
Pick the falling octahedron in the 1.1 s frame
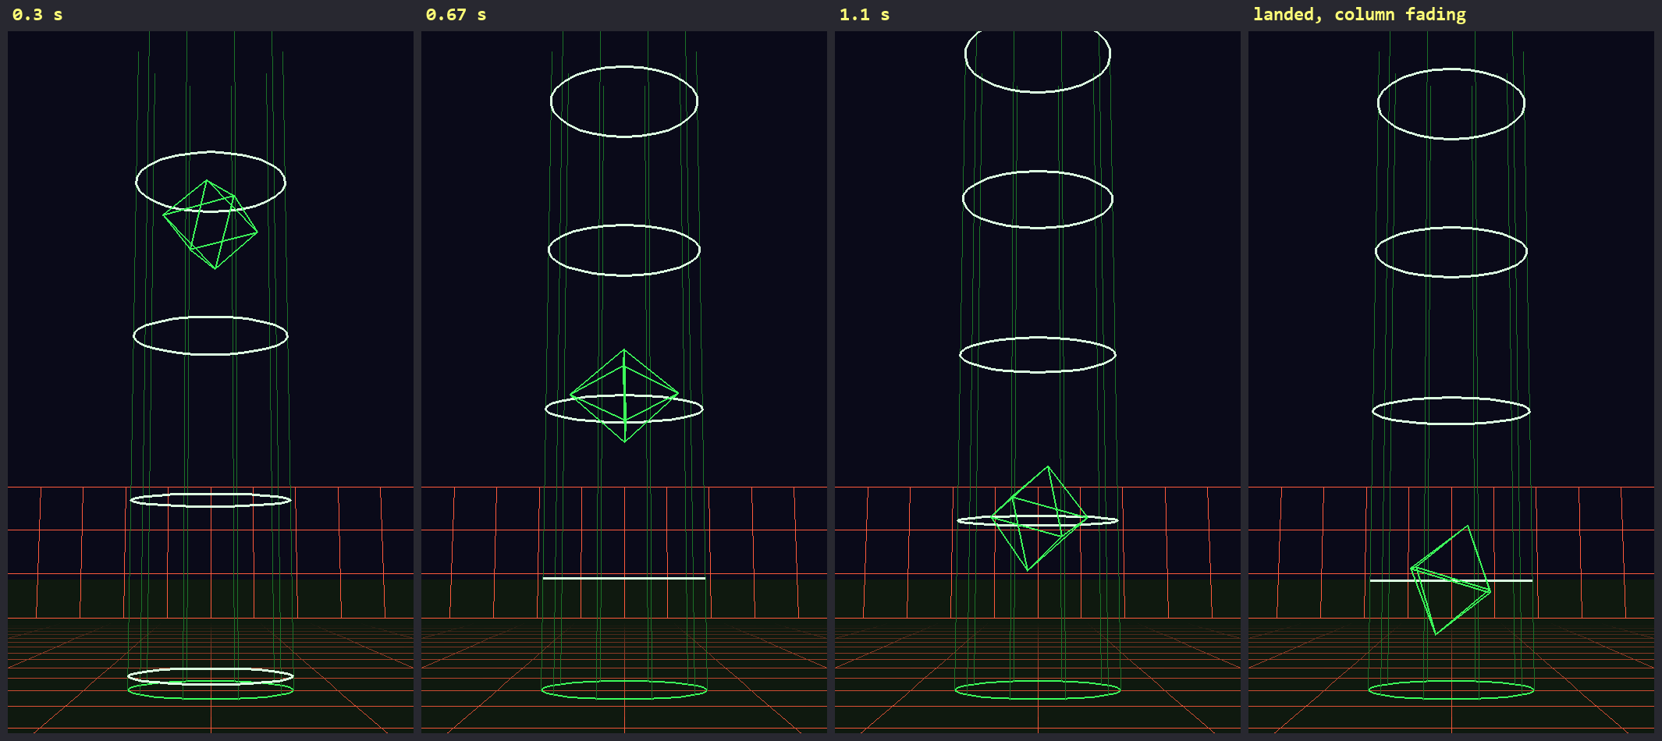tap(1039, 519)
